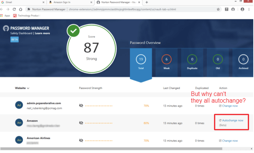Reload the page with refresh icon
254x153 pixels.
[14, 9]
